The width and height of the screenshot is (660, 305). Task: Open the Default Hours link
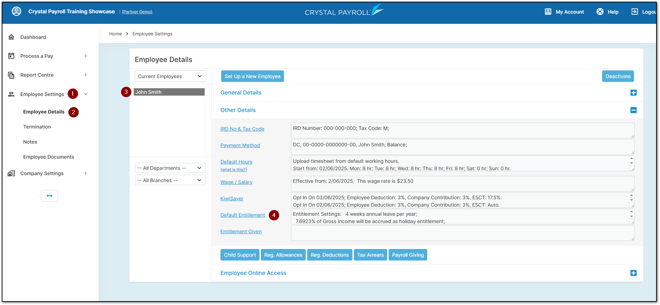pos(236,162)
